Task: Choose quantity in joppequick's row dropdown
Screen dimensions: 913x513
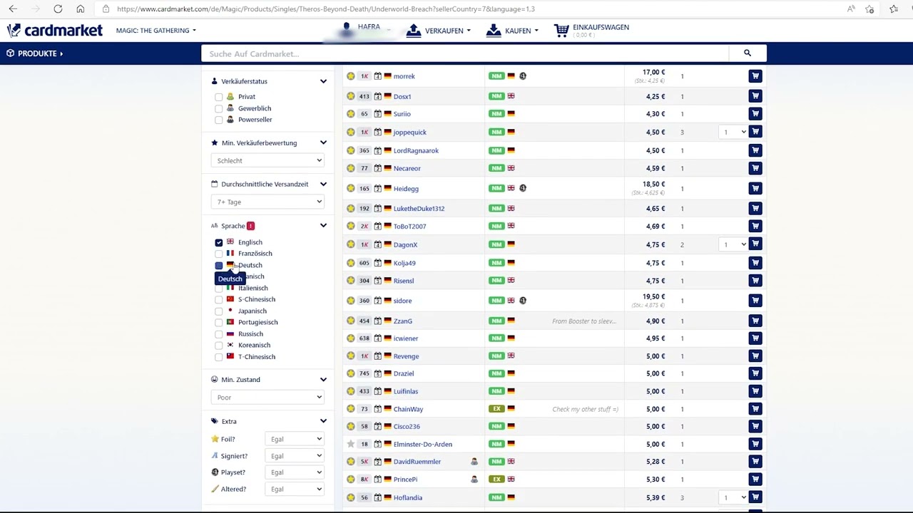Action: click(733, 132)
